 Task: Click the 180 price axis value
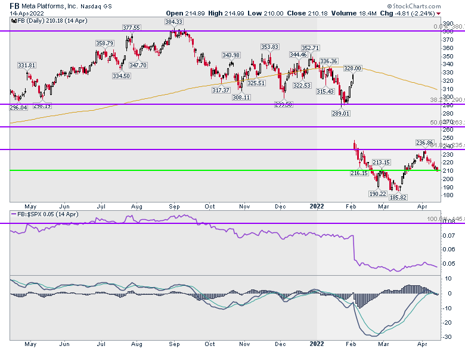(448, 195)
